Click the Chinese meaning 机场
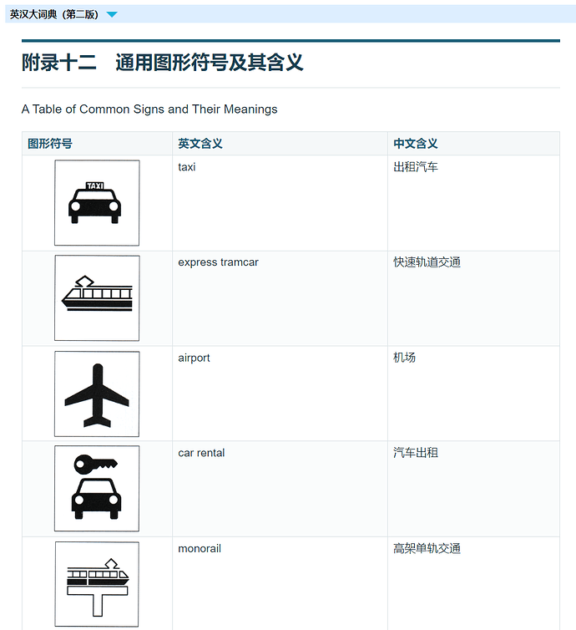 coord(404,358)
